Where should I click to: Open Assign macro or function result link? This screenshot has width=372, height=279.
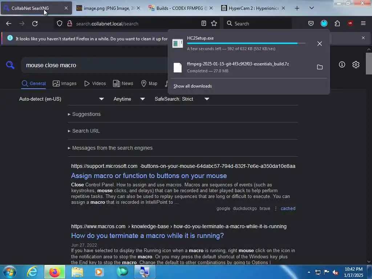[x=149, y=176]
